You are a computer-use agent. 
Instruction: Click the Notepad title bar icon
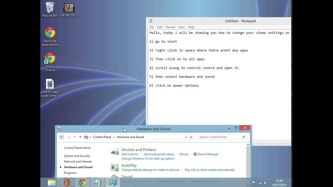[150, 21]
